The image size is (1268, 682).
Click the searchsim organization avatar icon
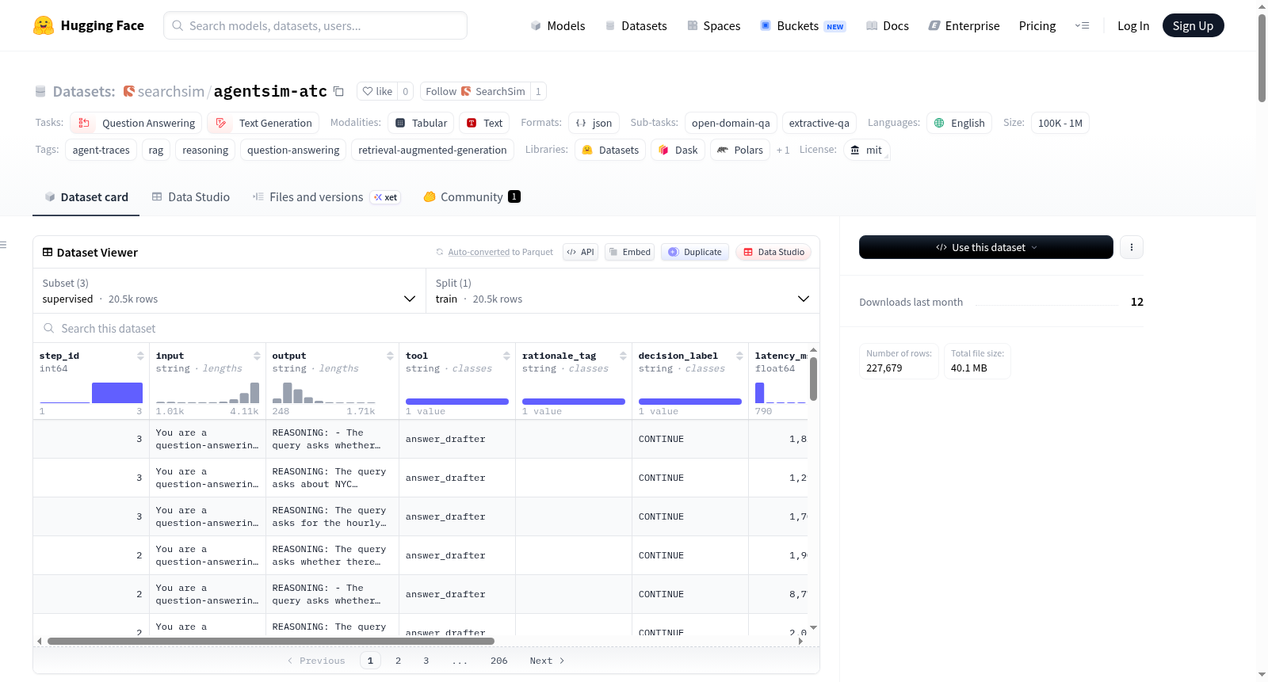[129, 91]
